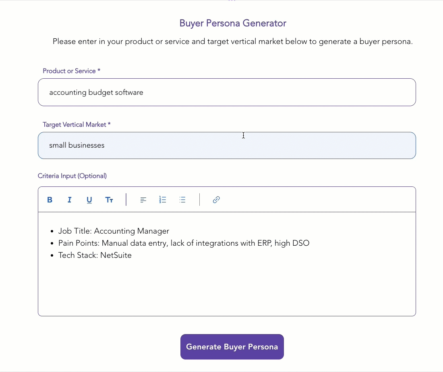Place cursor in Job Title bullet line

click(x=114, y=231)
